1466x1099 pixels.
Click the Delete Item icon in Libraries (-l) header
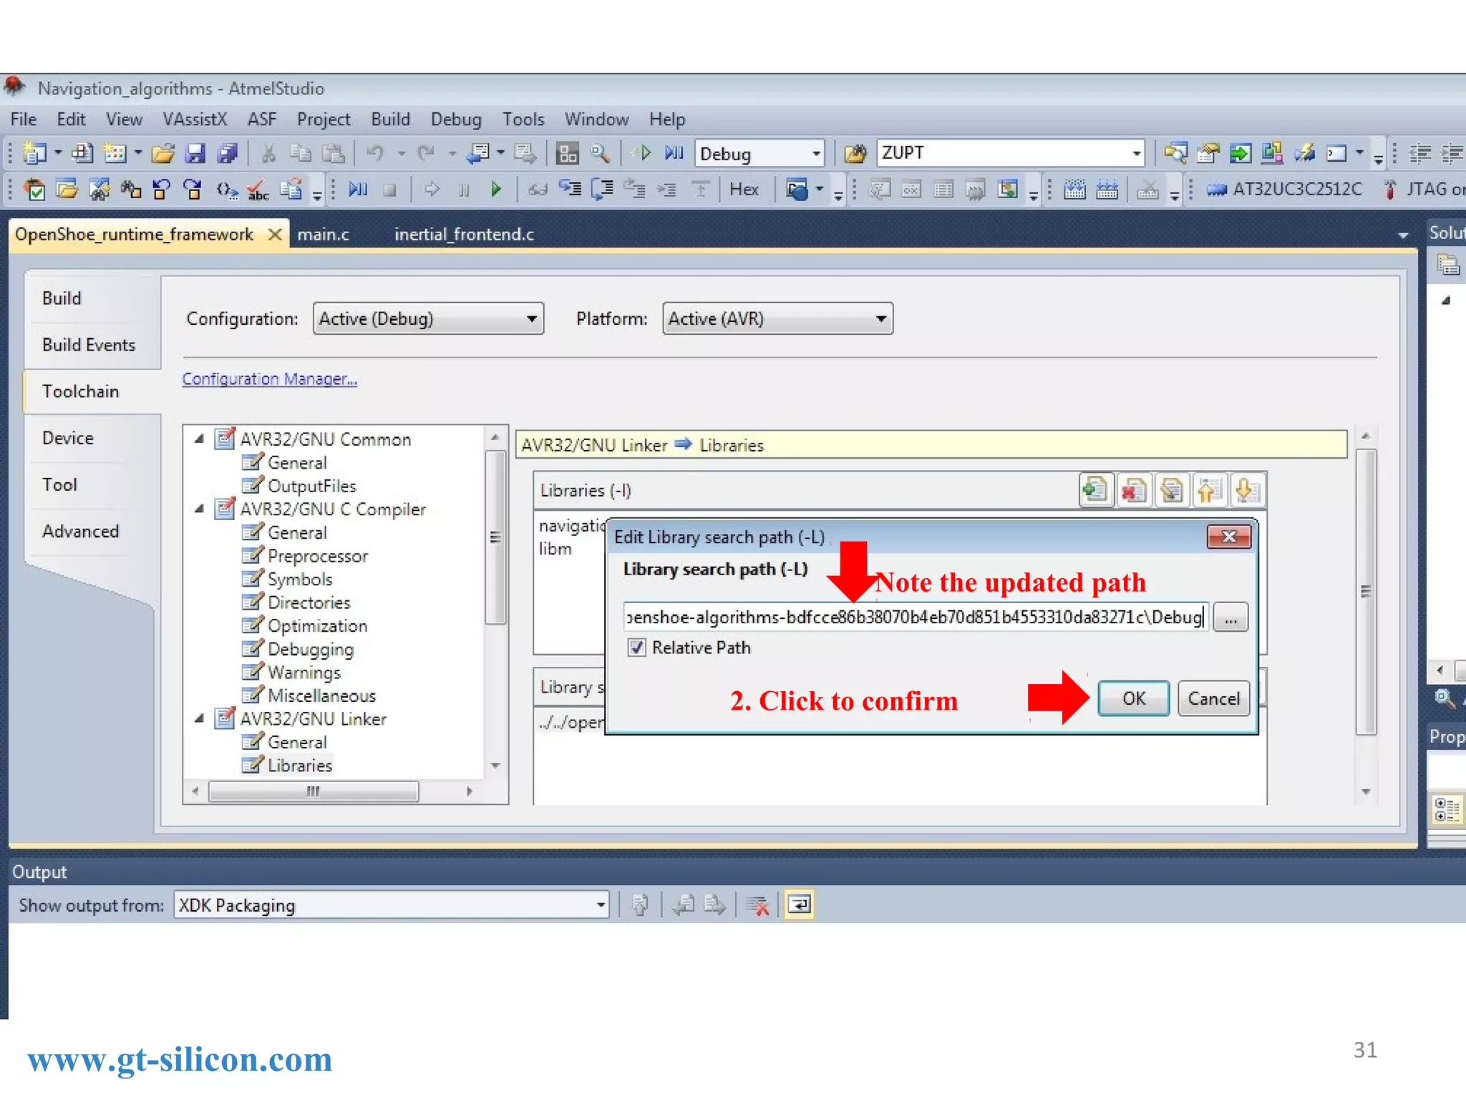1133,490
